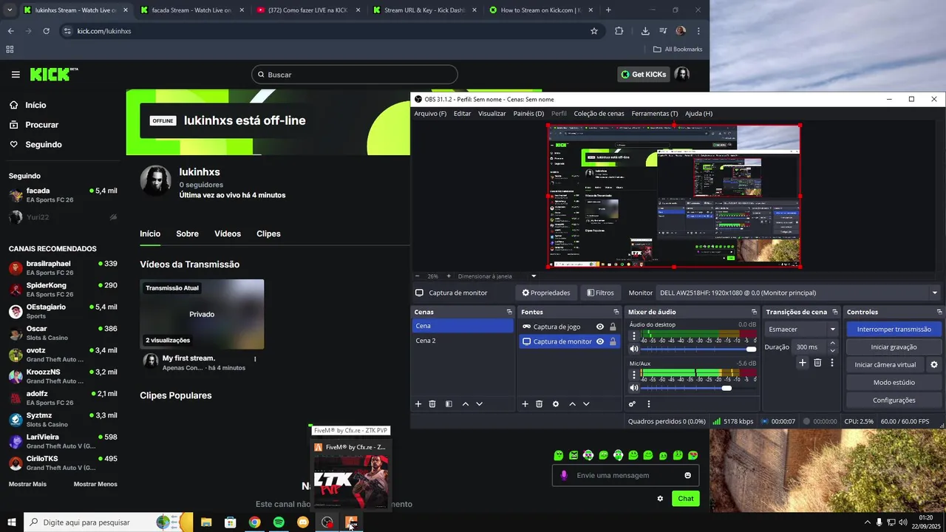This screenshot has height=532, width=946.
Task: Open File Explorer from taskbar
Action: [206, 522]
